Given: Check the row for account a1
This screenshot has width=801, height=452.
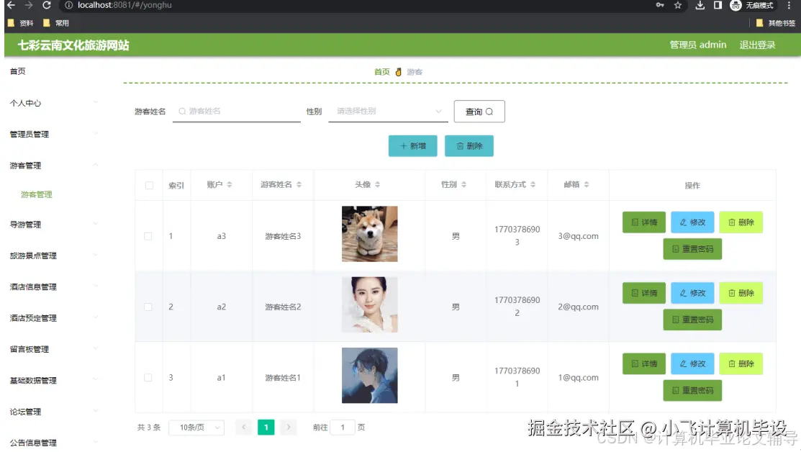Looking at the screenshot, I should [x=148, y=377].
